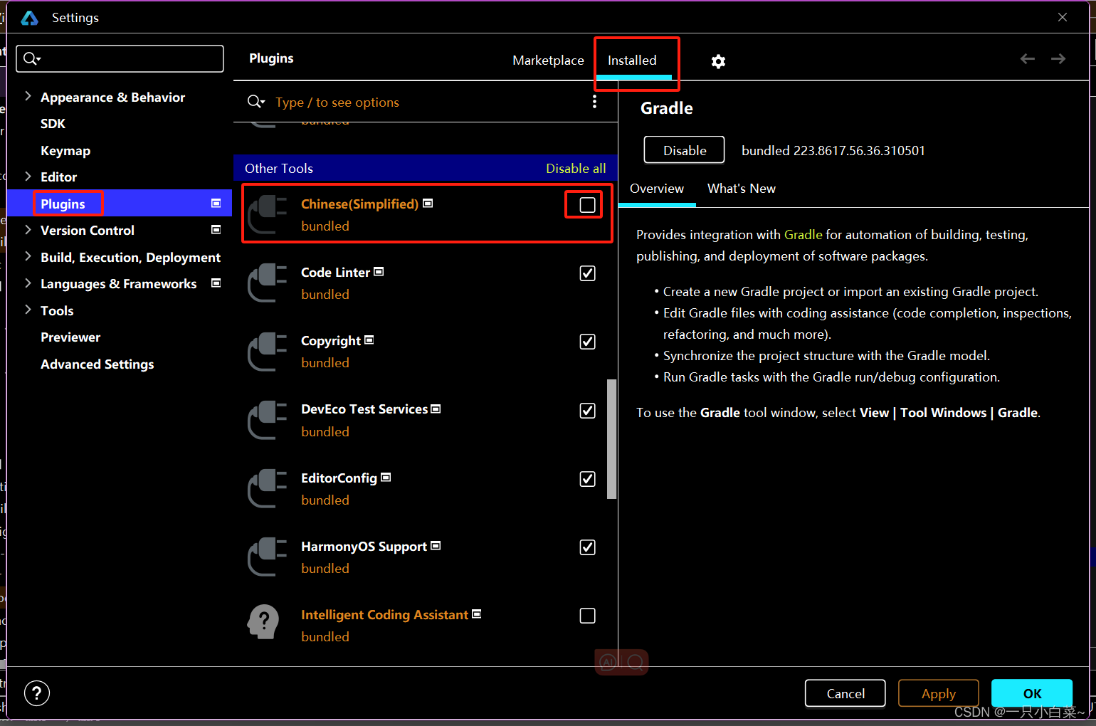
Task: Select the Installed tab
Action: pyautogui.click(x=632, y=60)
